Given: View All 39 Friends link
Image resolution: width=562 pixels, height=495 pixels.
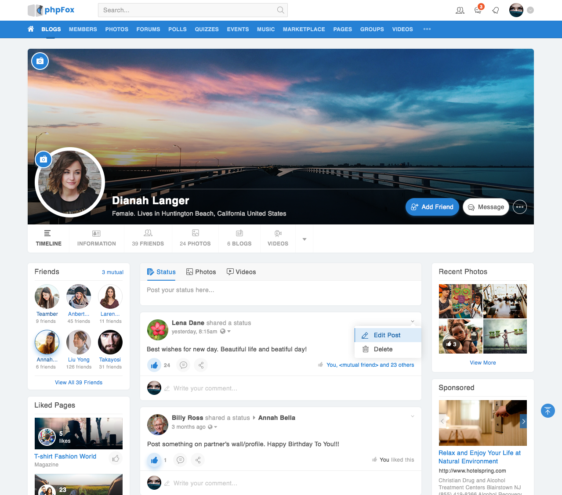Looking at the screenshot, I should pos(78,382).
